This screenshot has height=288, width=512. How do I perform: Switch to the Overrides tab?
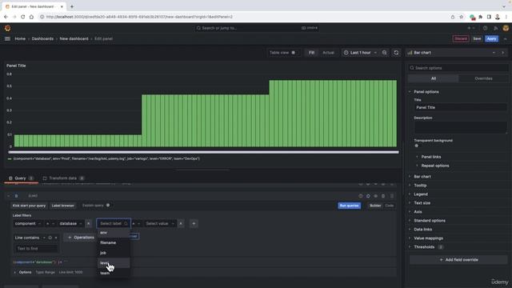pos(483,78)
